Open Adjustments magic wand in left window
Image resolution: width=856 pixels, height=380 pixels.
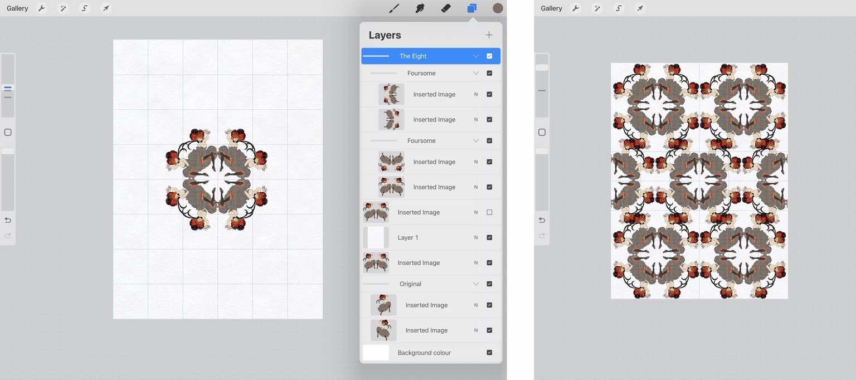click(x=63, y=8)
